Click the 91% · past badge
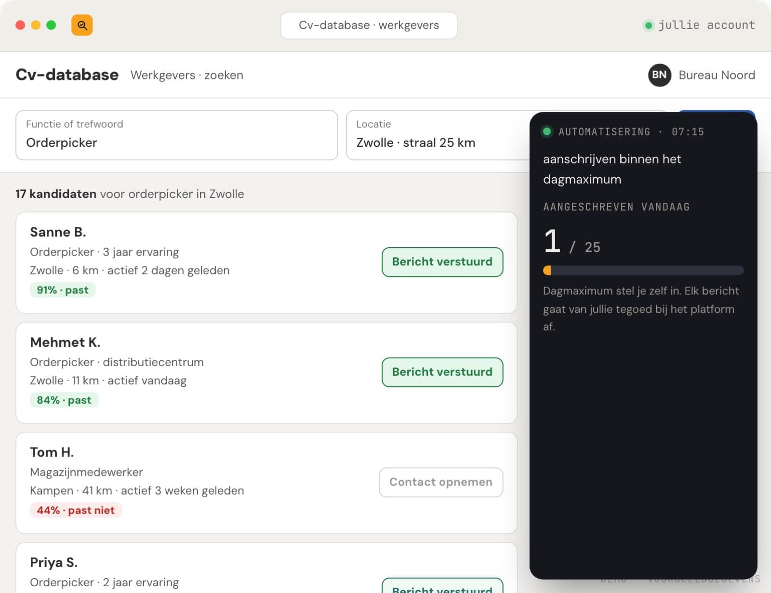This screenshot has width=771, height=593. (x=63, y=290)
